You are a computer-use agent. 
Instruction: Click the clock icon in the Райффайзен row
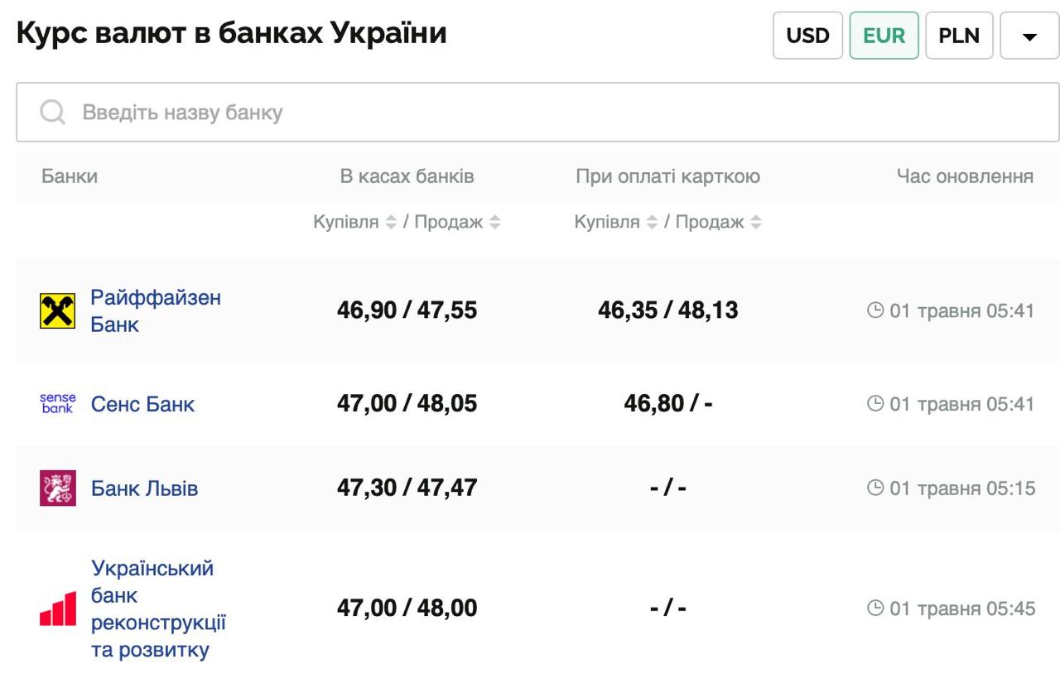coord(877,310)
